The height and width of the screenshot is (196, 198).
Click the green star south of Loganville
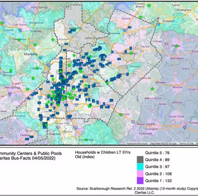click(x=152, y=89)
